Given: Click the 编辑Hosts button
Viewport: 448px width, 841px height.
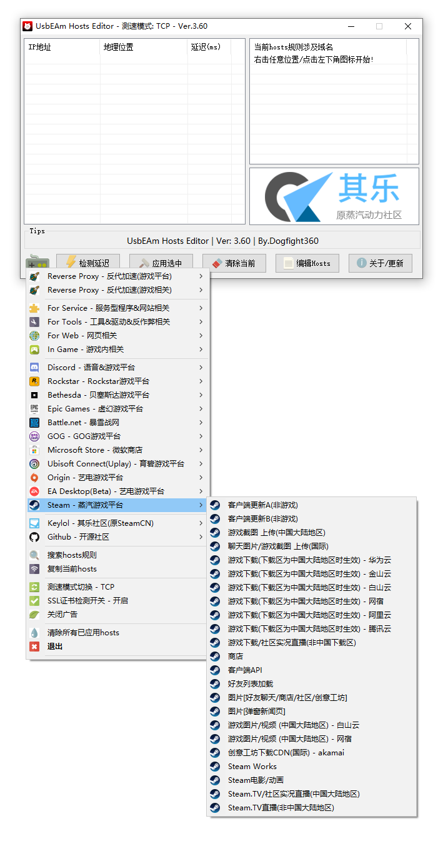Looking at the screenshot, I should click(307, 263).
